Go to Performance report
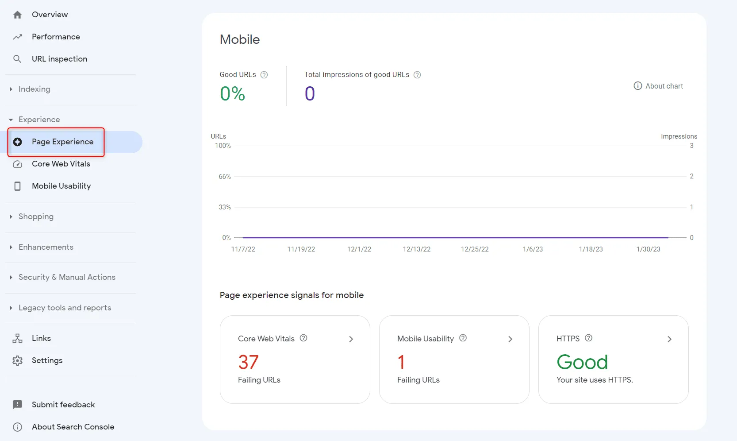Viewport: 737px width, 441px height. [56, 37]
